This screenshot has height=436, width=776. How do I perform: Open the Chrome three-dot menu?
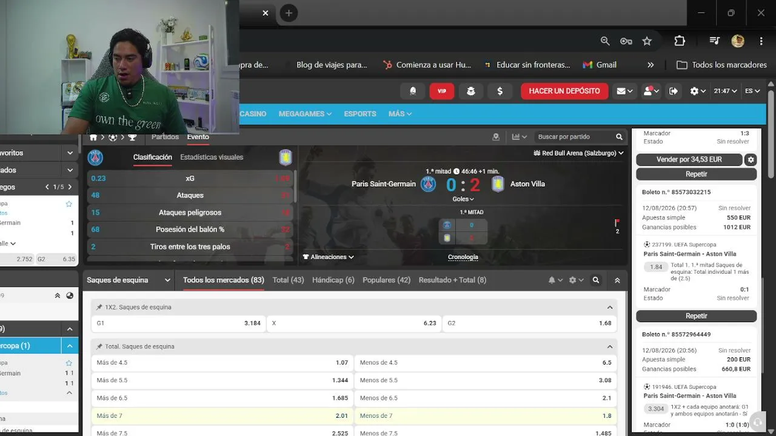pos(761,41)
